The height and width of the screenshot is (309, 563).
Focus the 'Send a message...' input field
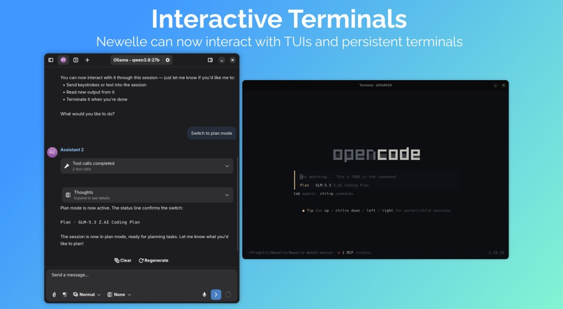(142, 275)
